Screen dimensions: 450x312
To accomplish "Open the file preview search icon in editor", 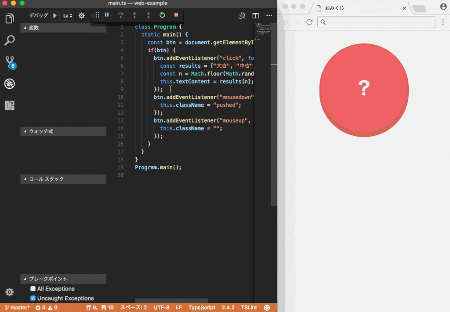I will (x=242, y=16).
